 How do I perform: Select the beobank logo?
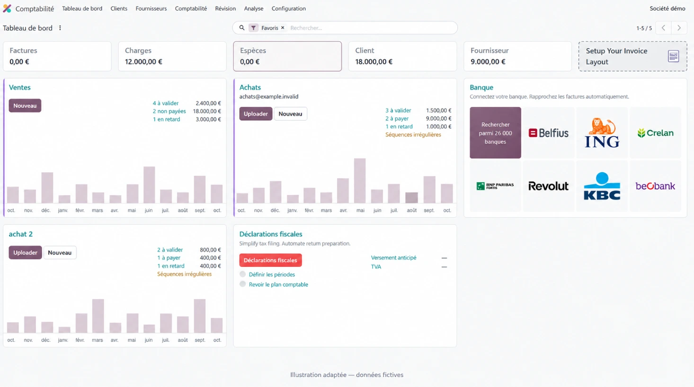pyautogui.click(x=656, y=186)
